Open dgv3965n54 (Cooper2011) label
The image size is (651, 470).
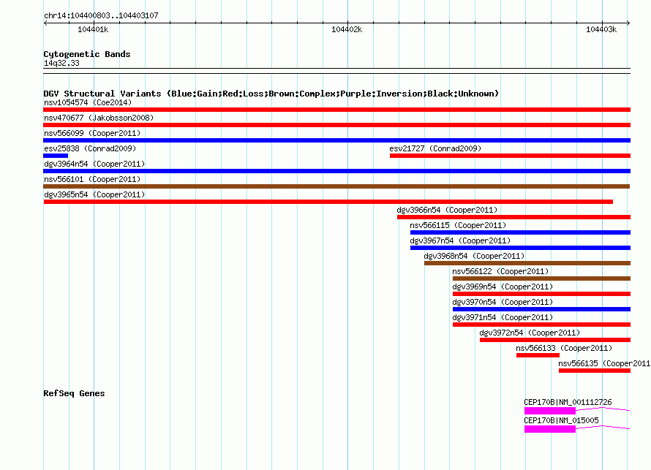(94, 194)
